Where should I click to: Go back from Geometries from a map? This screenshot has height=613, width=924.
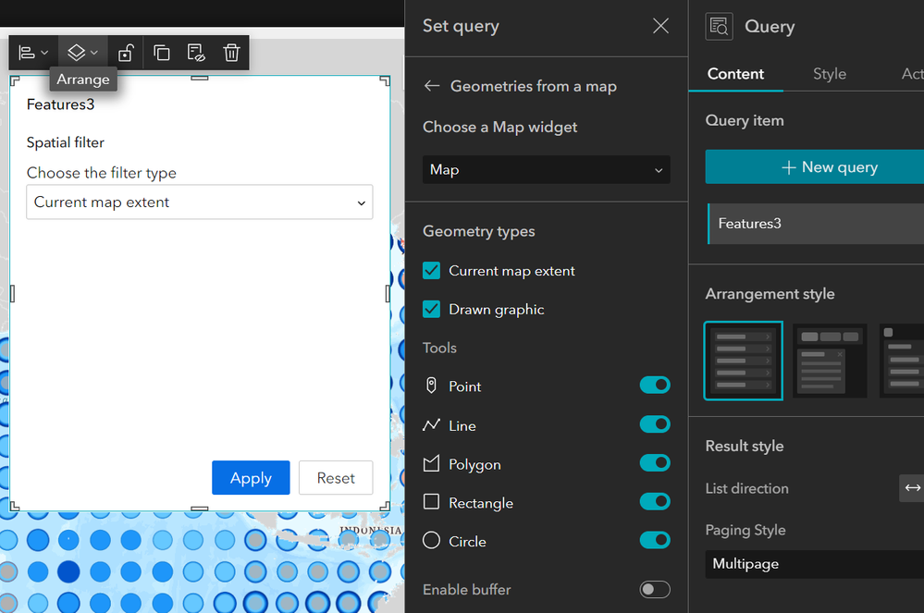click(x=432, y=86)
